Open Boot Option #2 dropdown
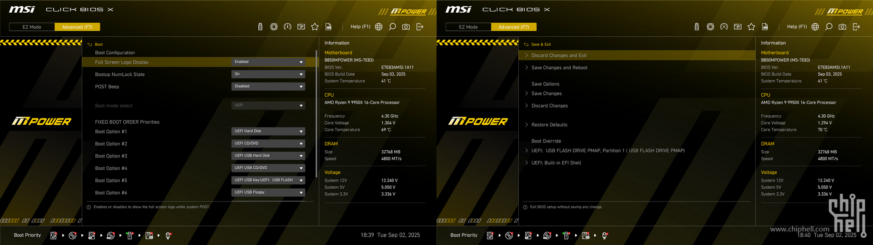Image resolution: width=873 pixels, height=245 pixels. coord(268,143)
